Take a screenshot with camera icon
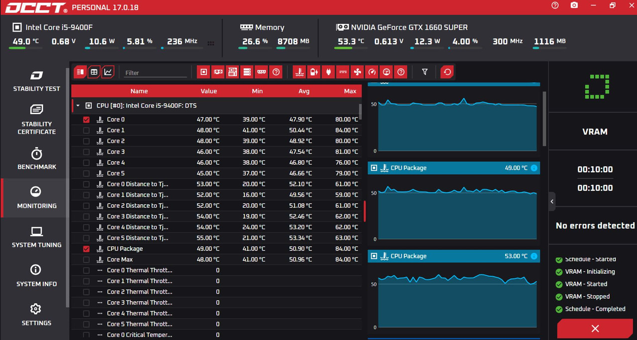Screen dimensions: 637x340 pyautogui.click(x=574, y=5)
